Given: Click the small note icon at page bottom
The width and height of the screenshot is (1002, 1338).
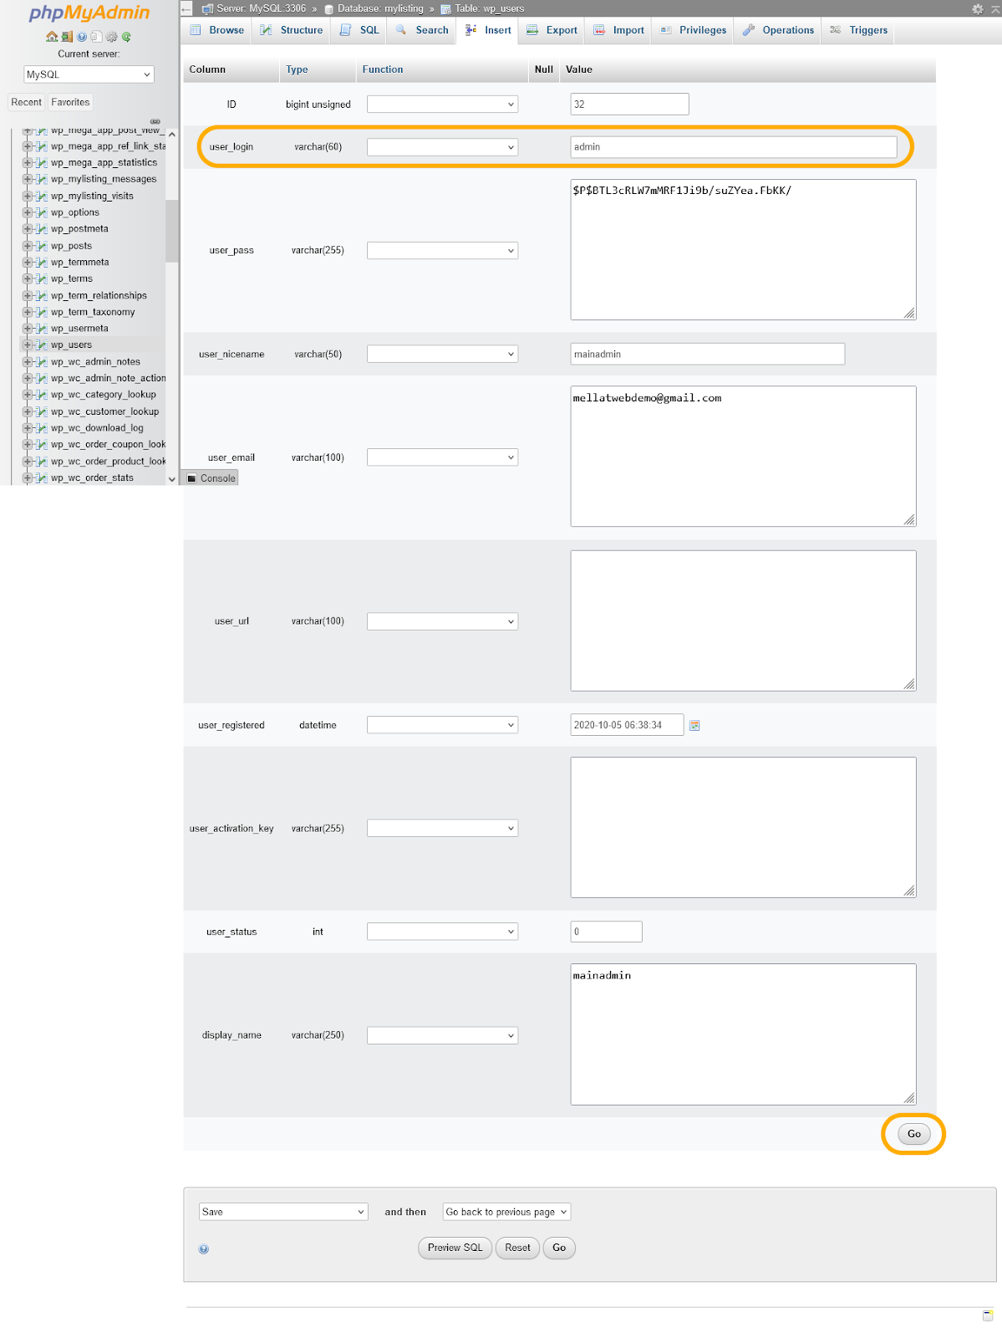Looking at the screenshot, I should 988,1315.
